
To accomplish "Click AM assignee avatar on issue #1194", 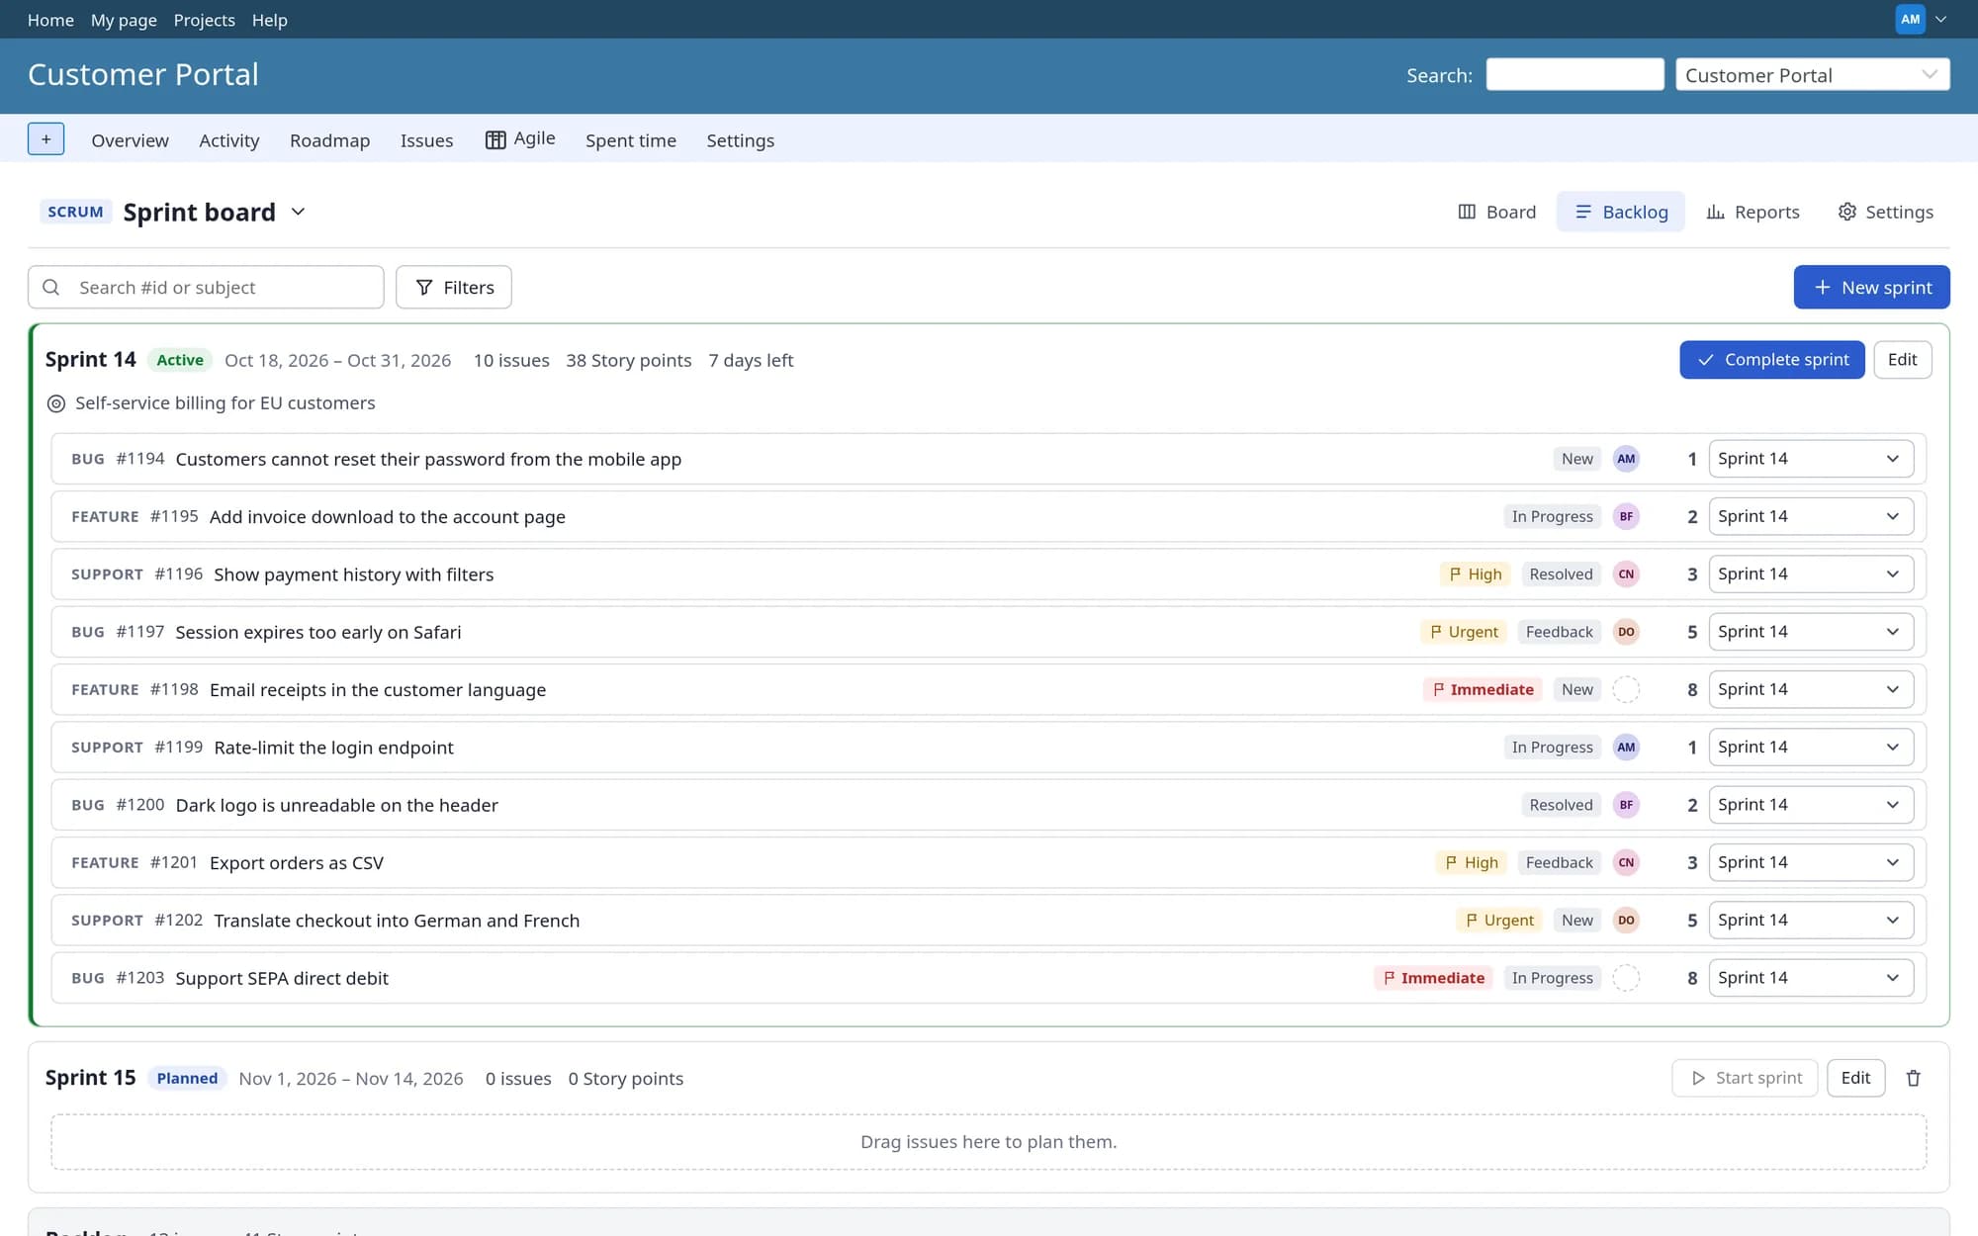I will (1626, 459).
